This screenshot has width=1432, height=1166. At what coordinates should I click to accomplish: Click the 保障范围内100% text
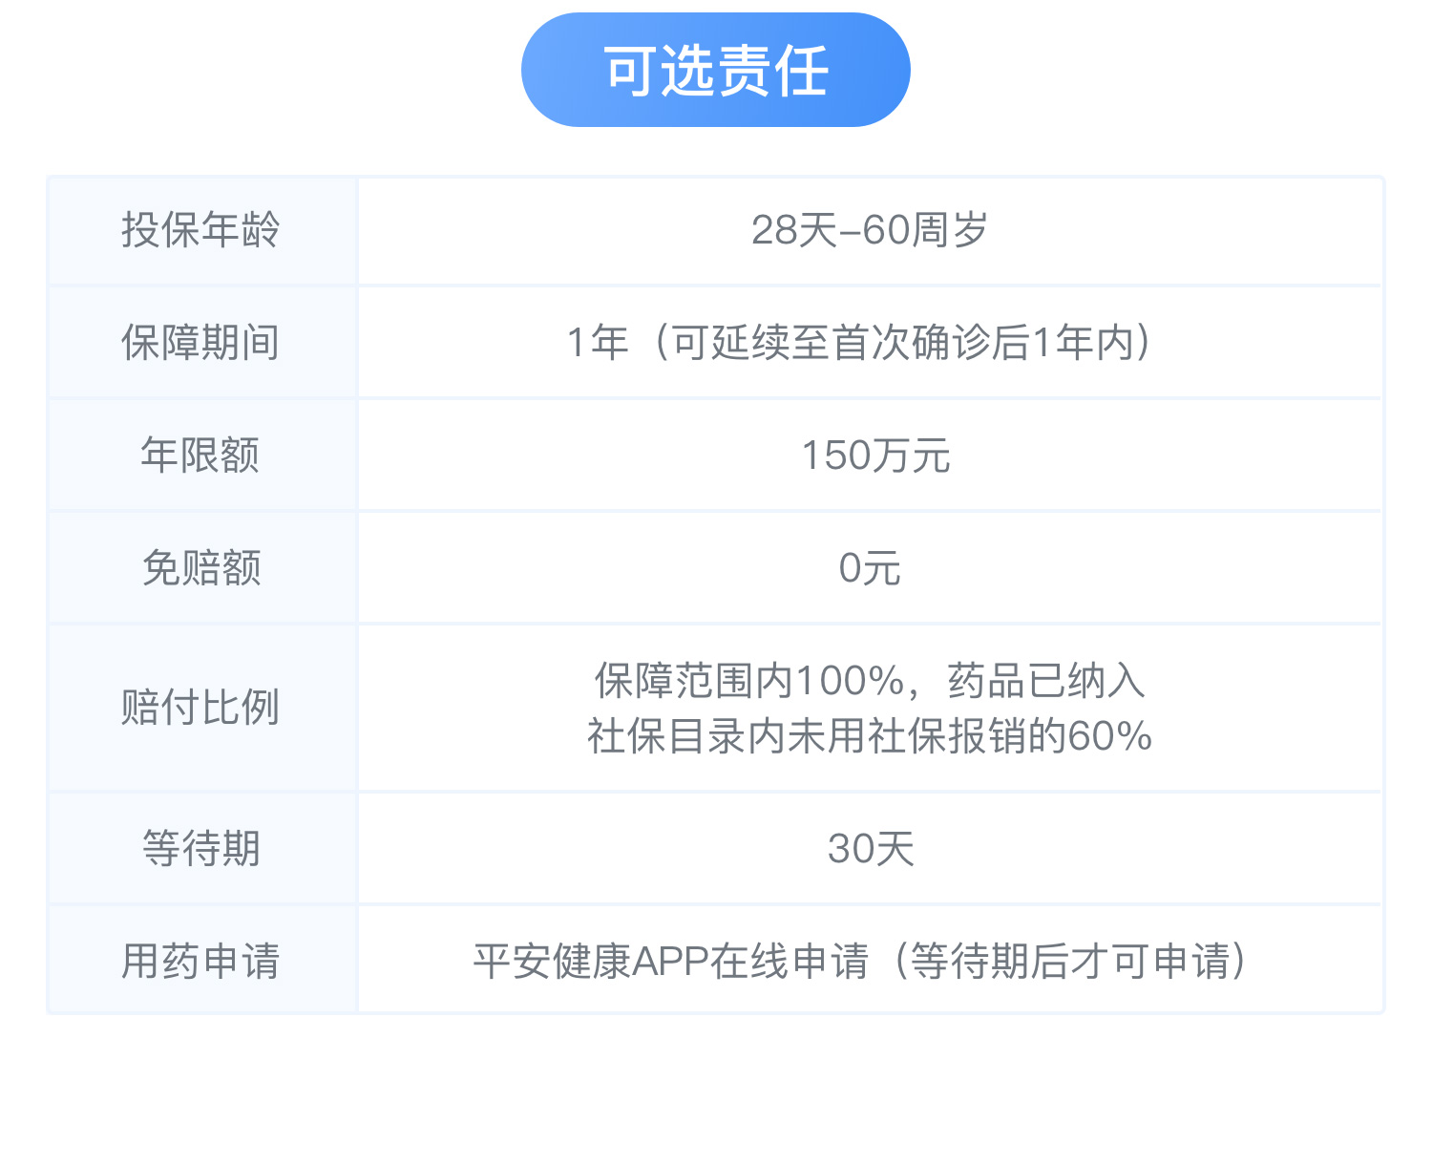tap(749, 681)
